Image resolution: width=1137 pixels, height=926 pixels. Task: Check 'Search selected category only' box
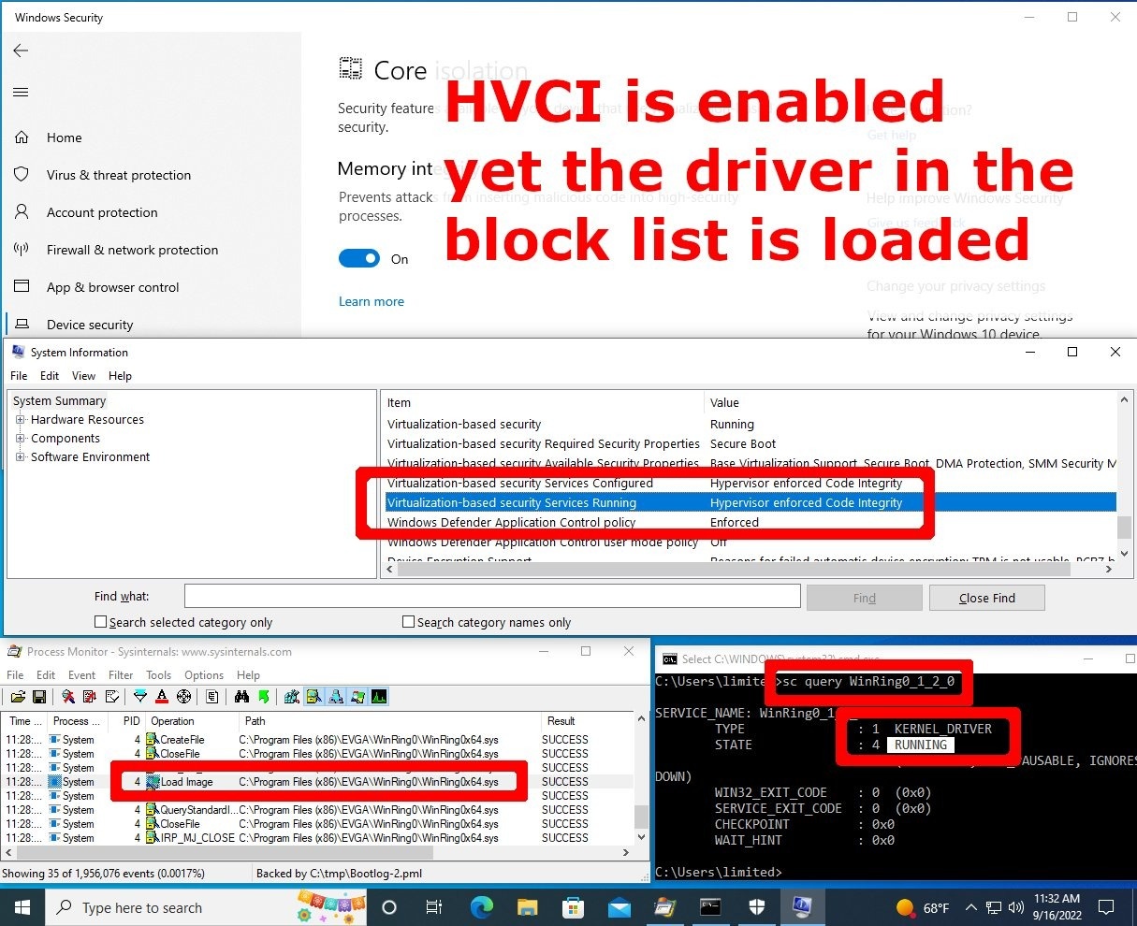(x=101, y=622)
